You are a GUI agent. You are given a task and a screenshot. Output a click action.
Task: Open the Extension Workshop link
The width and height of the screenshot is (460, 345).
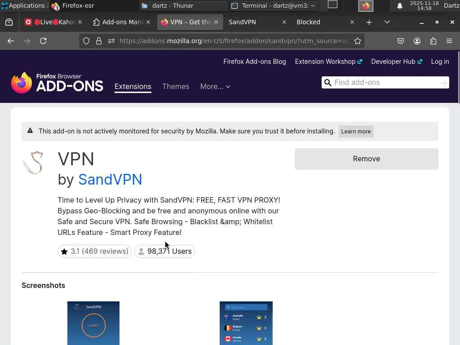coord(328,62)
